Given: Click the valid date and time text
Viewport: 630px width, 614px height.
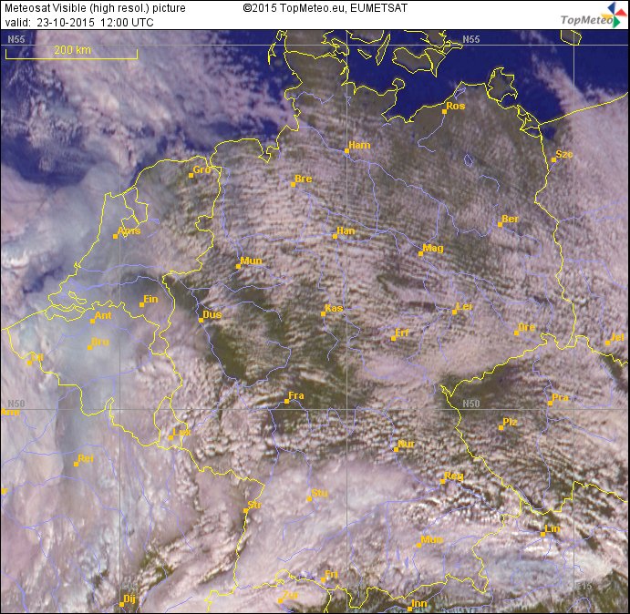Looking at the screenshot, I should (x=79, y=22).
